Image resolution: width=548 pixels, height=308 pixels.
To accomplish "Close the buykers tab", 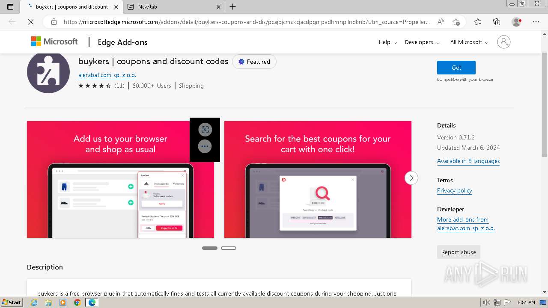I will [116, 7].
